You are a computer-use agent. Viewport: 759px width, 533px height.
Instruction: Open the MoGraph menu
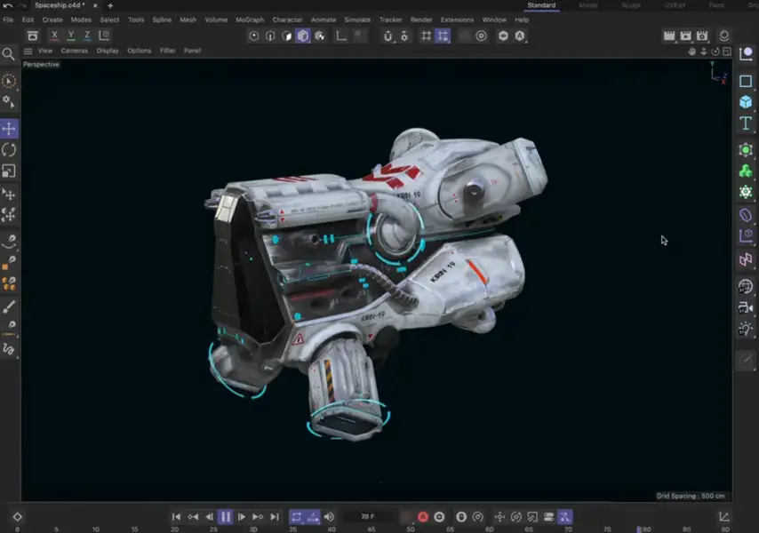(x=252, y=19)
